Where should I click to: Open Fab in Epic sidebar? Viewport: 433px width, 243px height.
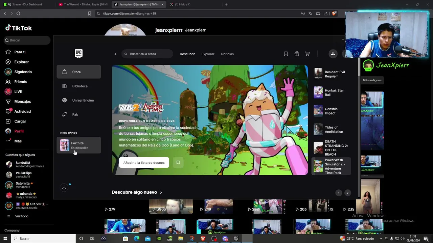(79, 114)
